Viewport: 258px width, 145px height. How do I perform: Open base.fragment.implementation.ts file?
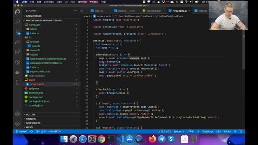48,59
